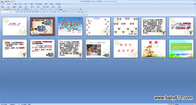Open the 文件 dropdown menu
This screenshot has height=105, width=196.
pyautogui.click(x=9, y=7)
